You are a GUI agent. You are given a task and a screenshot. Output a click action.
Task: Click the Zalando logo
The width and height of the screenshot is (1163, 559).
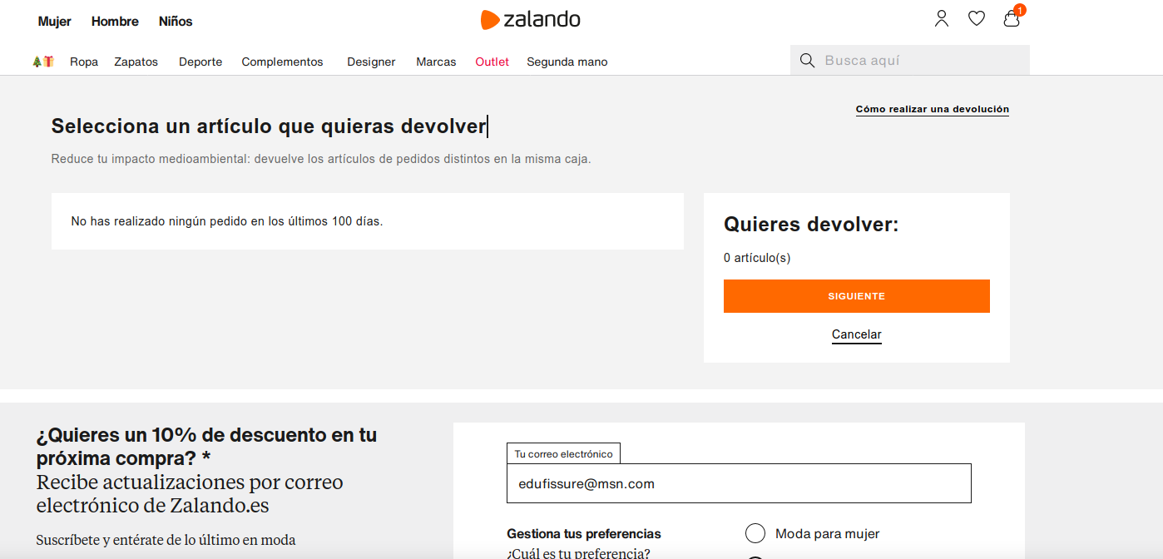click(x=530, y=19)
